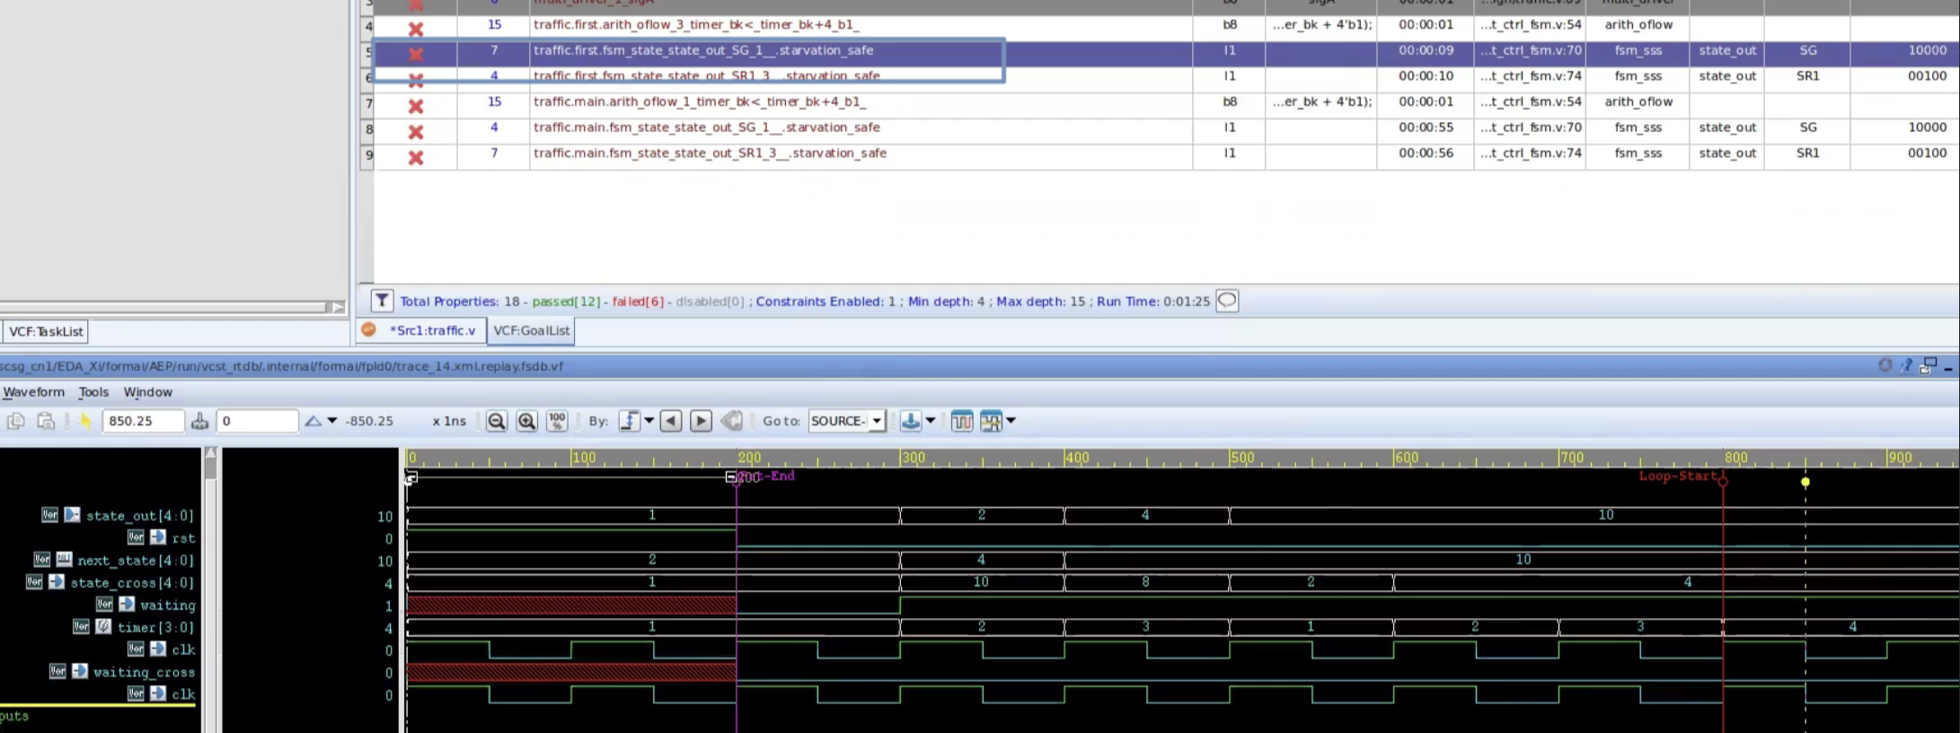Open the comment bubble beside Run Time
The width and height of the screenshot is (1960, 733).
coord(1227,300)
